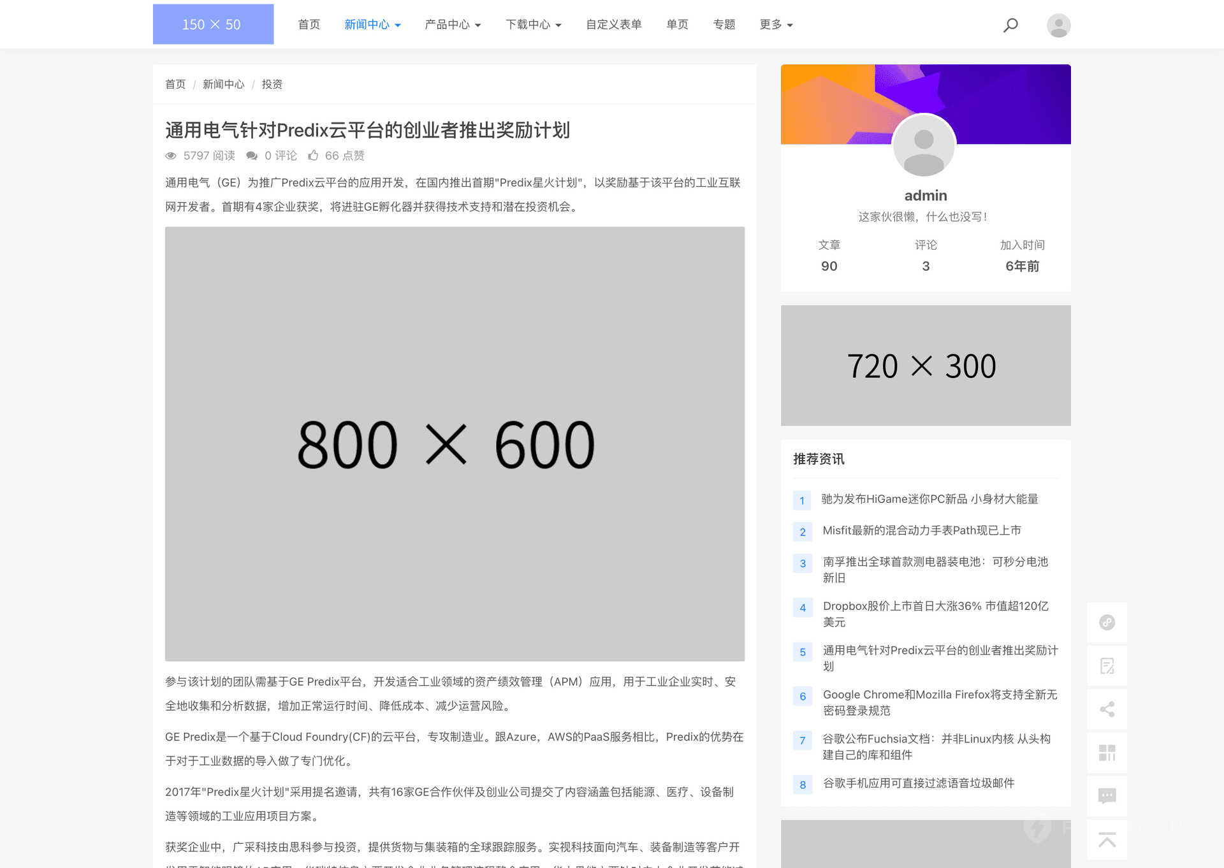Click 新闻中心 in the breadcrumb

pyautogui.click(x=223, y=84)
